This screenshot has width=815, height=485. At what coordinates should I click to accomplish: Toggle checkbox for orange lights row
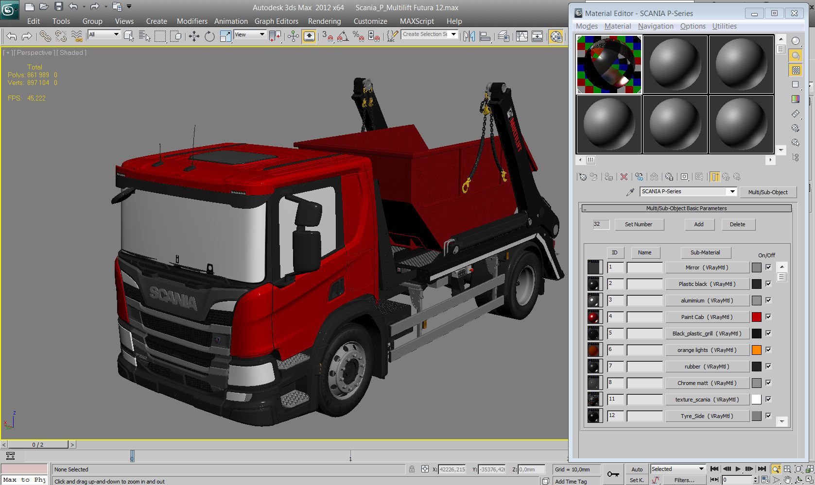tap(768, 350)
